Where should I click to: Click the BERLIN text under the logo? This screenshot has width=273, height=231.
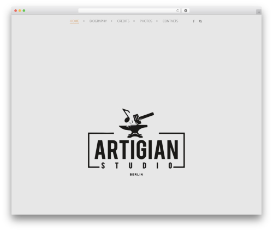pos(136,174)
